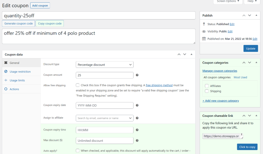The height and width of the screenshot is (154, 263).
Task: Select the Usage restriction section icon
Action: (x=6, y=71)
